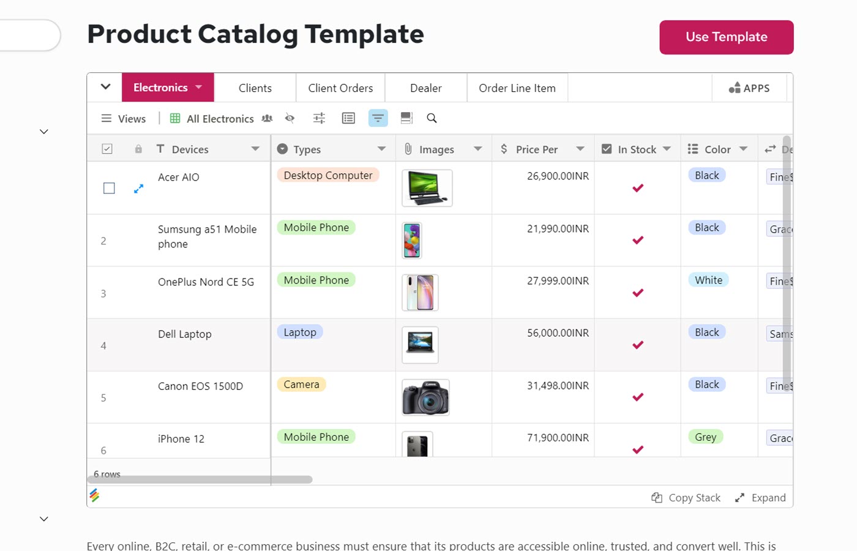Image resolution: width=857 pixels, height=551 pixels.
Task: Open the Electronics tab dropdown arrow
Action: point(198,88)
